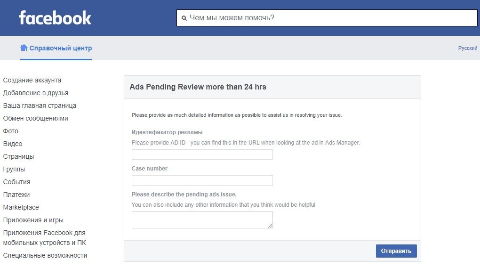Navigate to Страницы help section

pos(18,156)
